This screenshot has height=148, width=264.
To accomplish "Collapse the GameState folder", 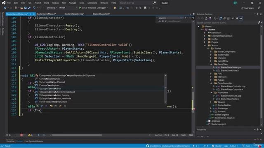I will pyautogui.click(x=211, y=64).
